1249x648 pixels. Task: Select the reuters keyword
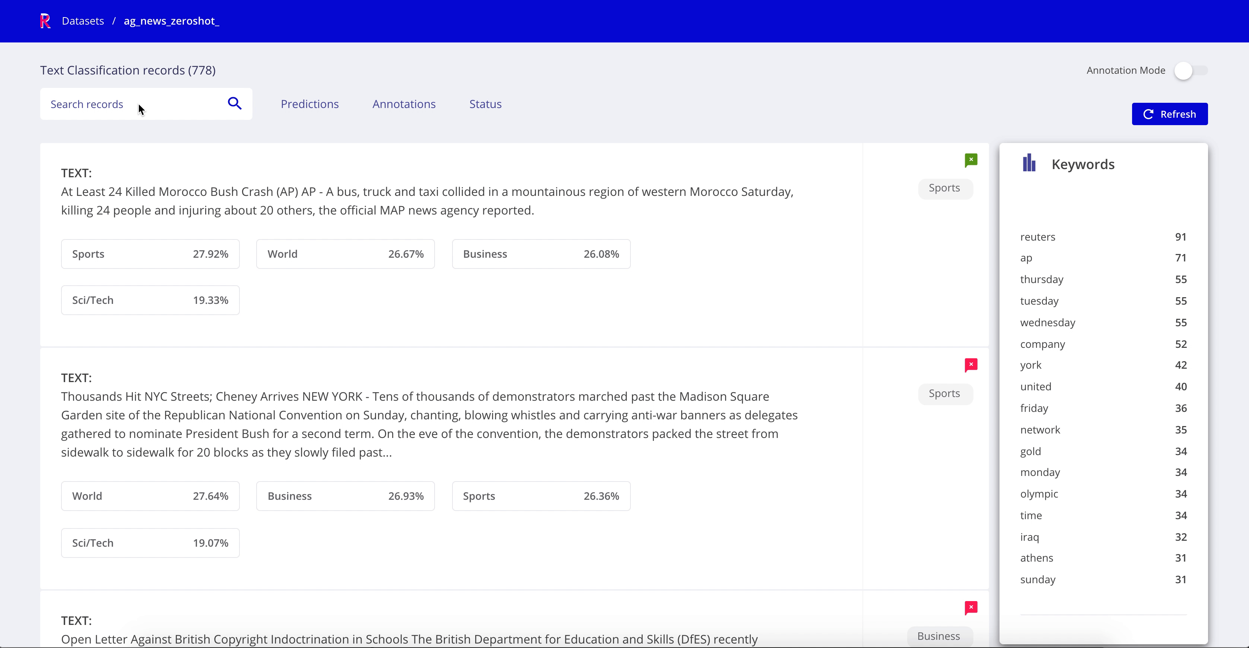click(1037, 237)
